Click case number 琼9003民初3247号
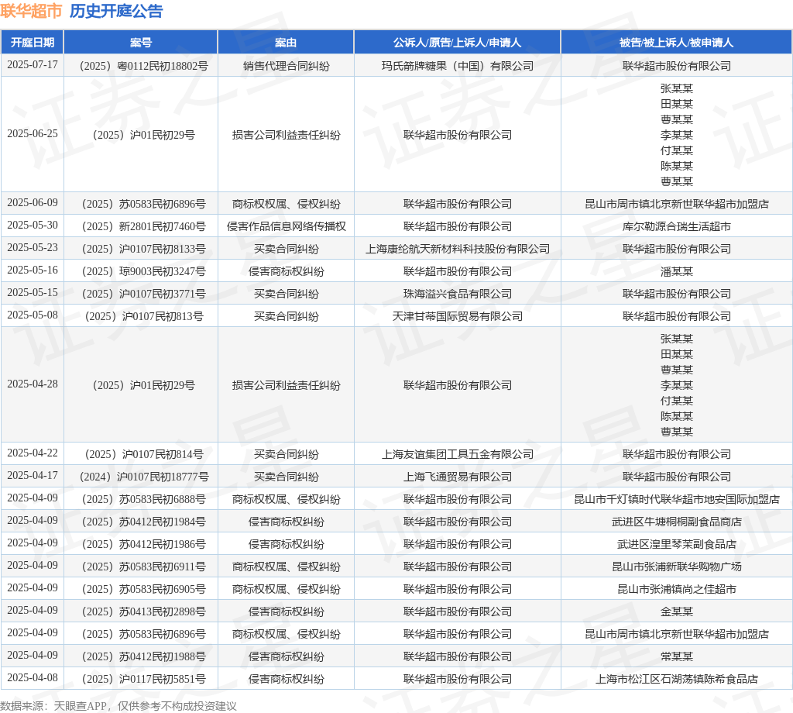This screenshot has height=713, width=793. point(143,272)
